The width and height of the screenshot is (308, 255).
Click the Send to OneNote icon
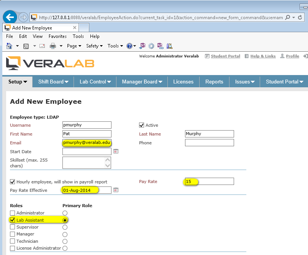(142, 46)
